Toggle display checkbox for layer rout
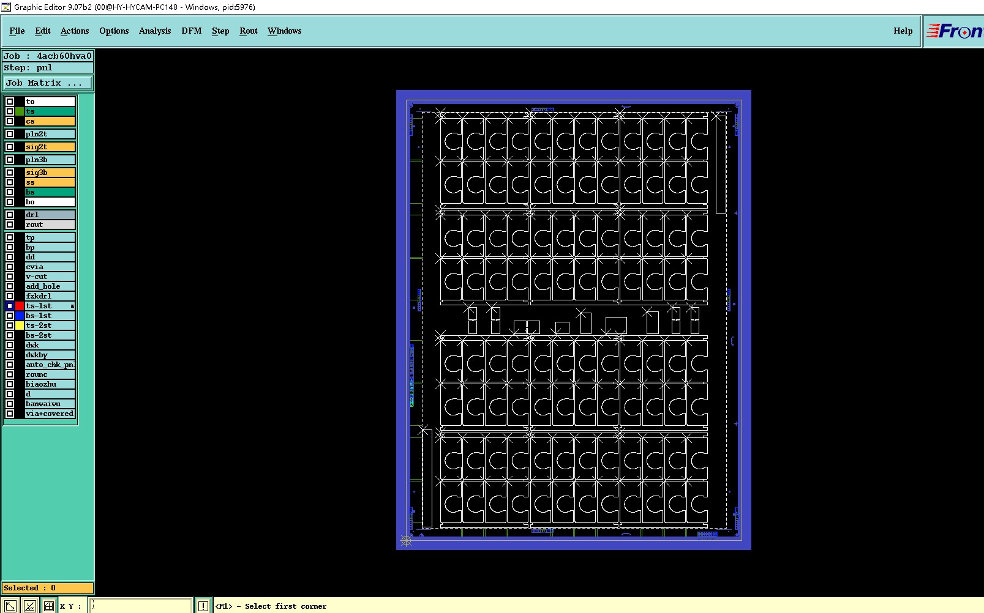Screen dimensions: 984x613 coord(10,225)
